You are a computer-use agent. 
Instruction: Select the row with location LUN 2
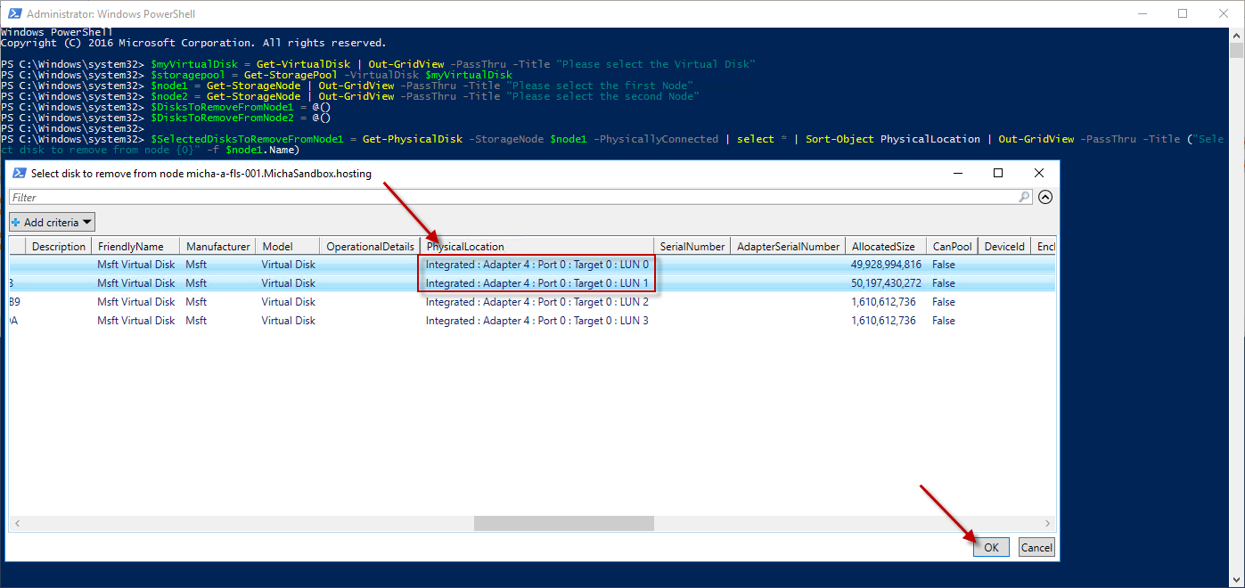tap(532, 302)
